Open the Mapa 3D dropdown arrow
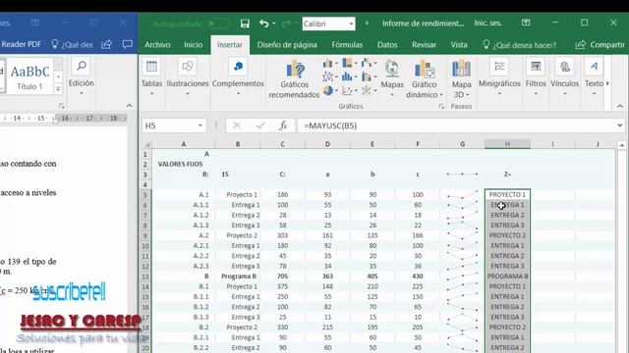Viewport: 629px width, 353px height. [468, 95]
